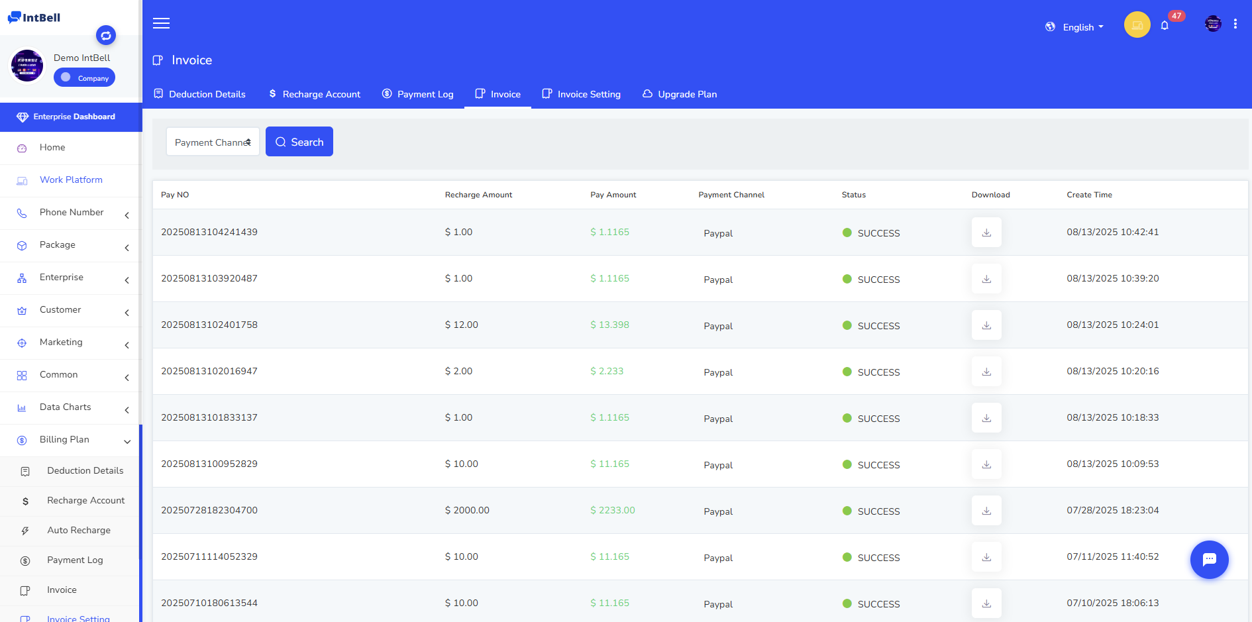Open the live chat bubble button
Image resolution: width=1252 pixels, height=622 pixels.
(1209, 560)
